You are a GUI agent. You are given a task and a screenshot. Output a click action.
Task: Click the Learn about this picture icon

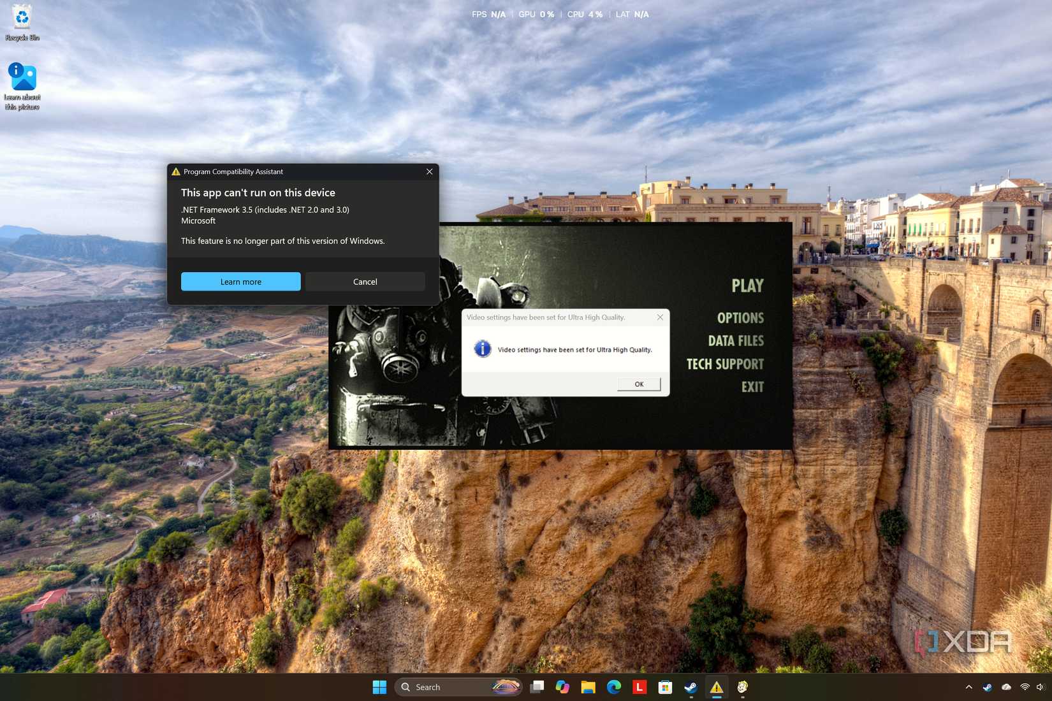[x=22, y=86]
